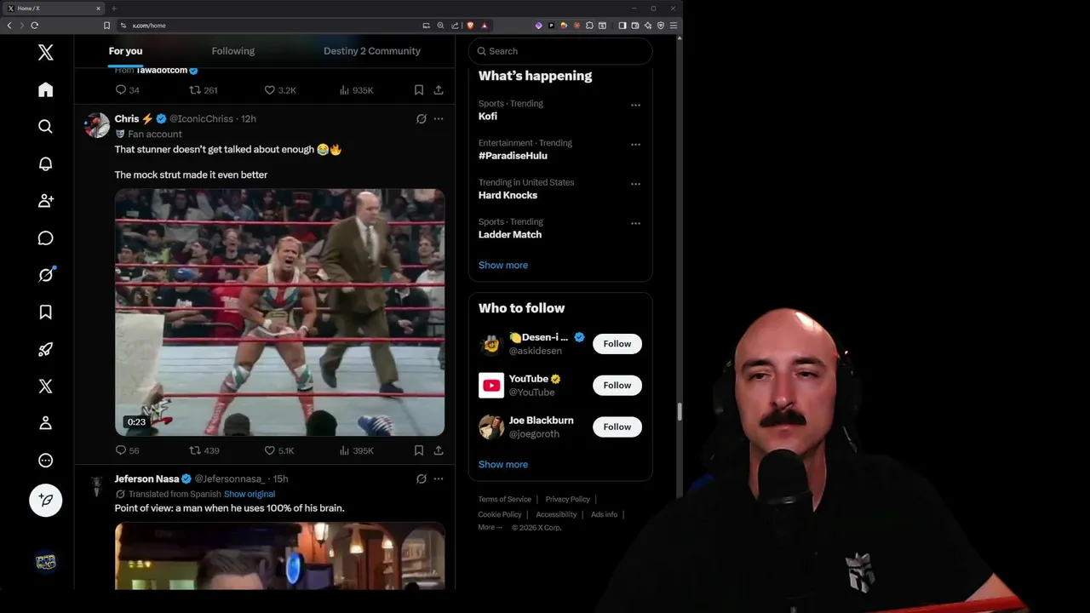The width and height of the screenshot is (1090, 613).
Task: Open Cookie Policy link
Action: click(500, 514)
